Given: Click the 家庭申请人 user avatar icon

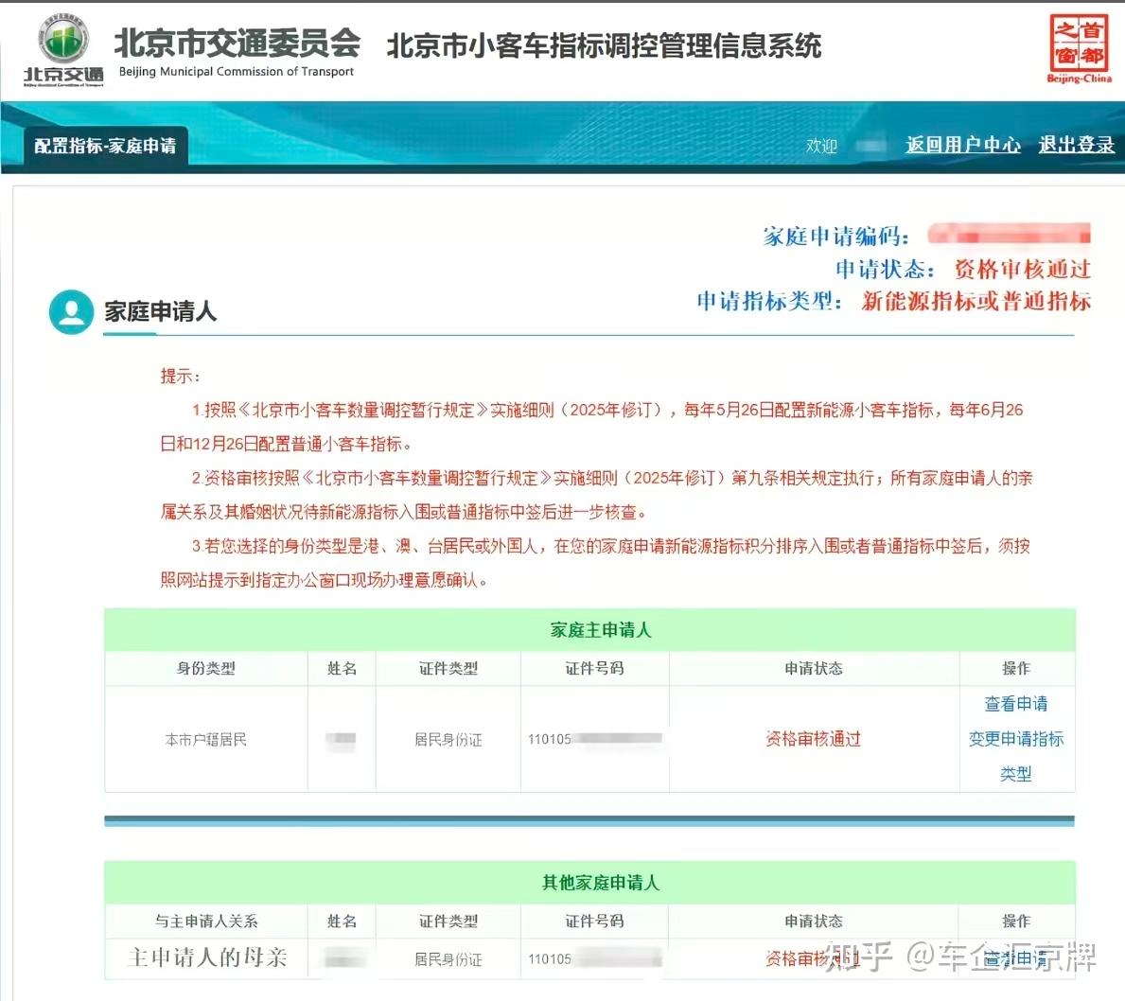Looking at the screenshot, I should pos(71,311).
